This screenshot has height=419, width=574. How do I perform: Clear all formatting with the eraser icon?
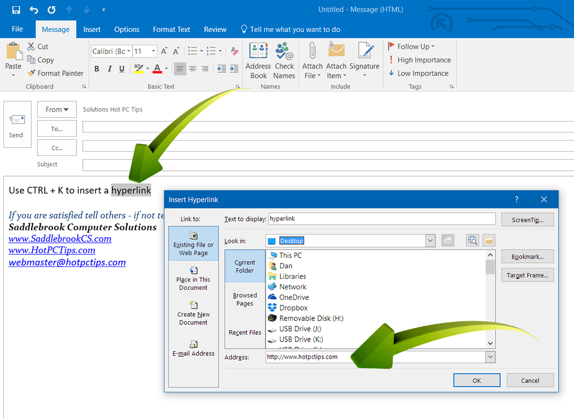point(234,51)
